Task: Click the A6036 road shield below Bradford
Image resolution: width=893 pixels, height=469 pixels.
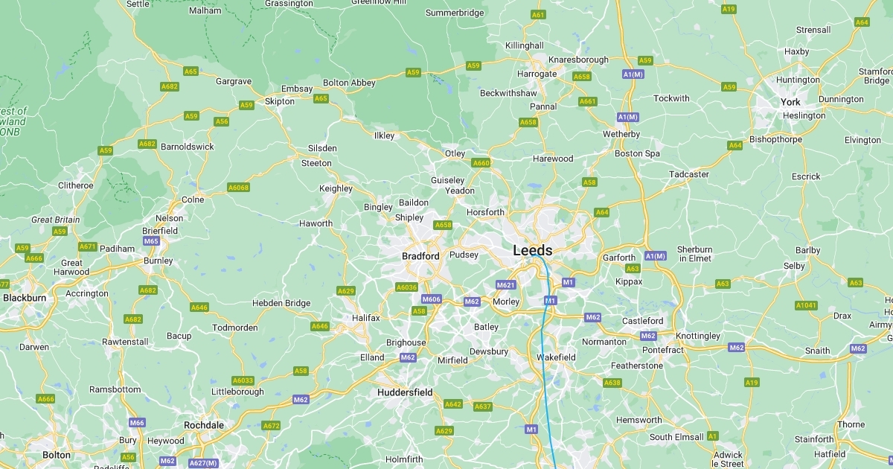Action: pos(406,287)
